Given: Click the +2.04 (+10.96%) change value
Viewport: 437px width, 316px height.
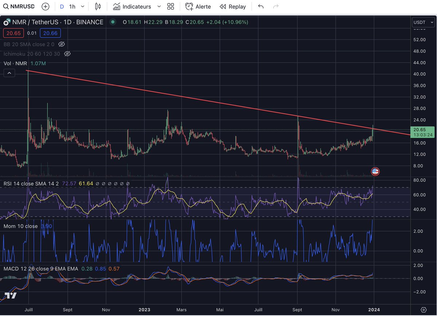Looking at the screenshot, I should [x=227, y=22].
